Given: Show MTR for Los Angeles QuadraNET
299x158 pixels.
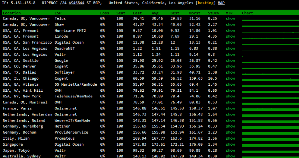Looking at the screenshot, I should 230,49.
